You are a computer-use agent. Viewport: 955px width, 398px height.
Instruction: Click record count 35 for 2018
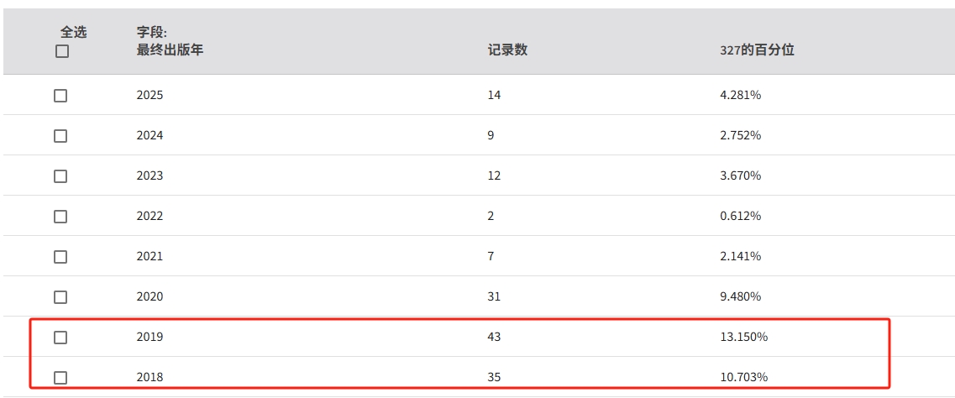click(494, 378)
